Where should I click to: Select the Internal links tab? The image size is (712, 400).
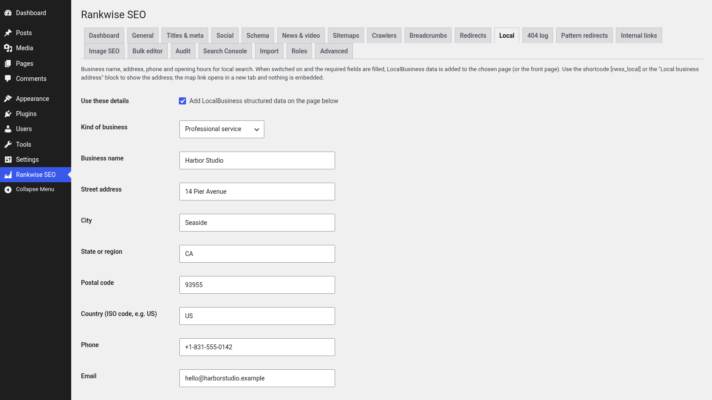(x=639, y=36)
